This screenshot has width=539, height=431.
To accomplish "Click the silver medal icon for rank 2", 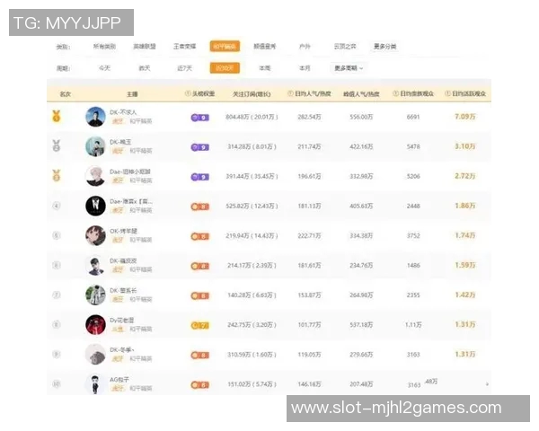I will (x=57, y=145).
